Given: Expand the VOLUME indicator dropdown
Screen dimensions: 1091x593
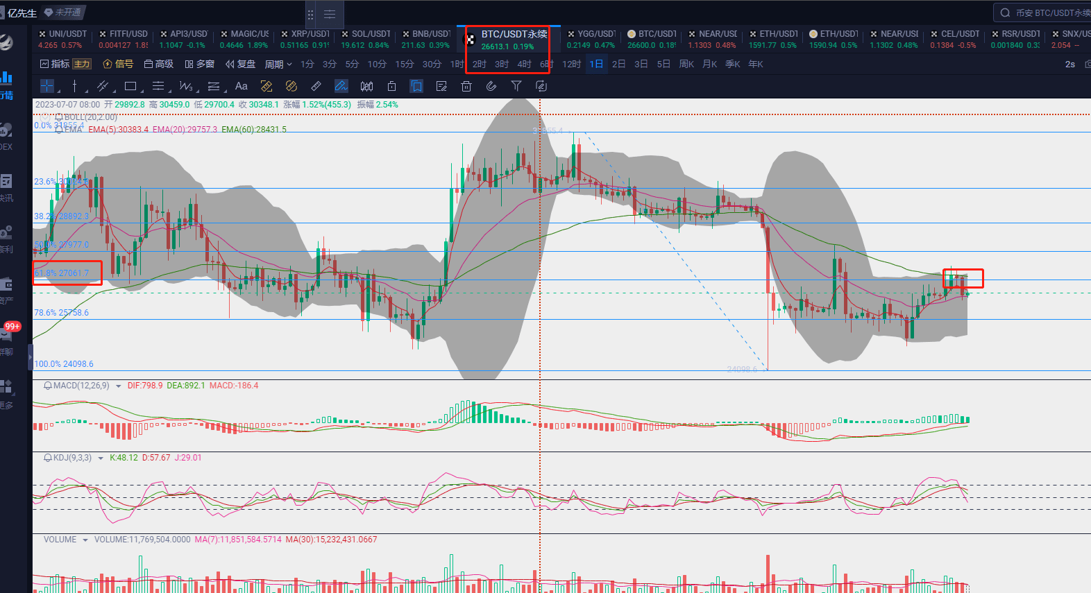Looking at the screenshot, I should tap(85, 540).
